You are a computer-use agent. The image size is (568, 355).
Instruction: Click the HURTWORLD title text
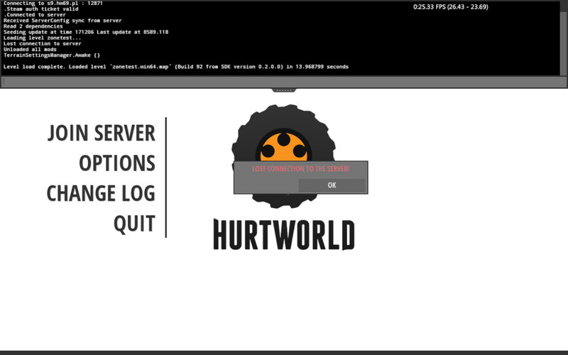click(284, 234)
